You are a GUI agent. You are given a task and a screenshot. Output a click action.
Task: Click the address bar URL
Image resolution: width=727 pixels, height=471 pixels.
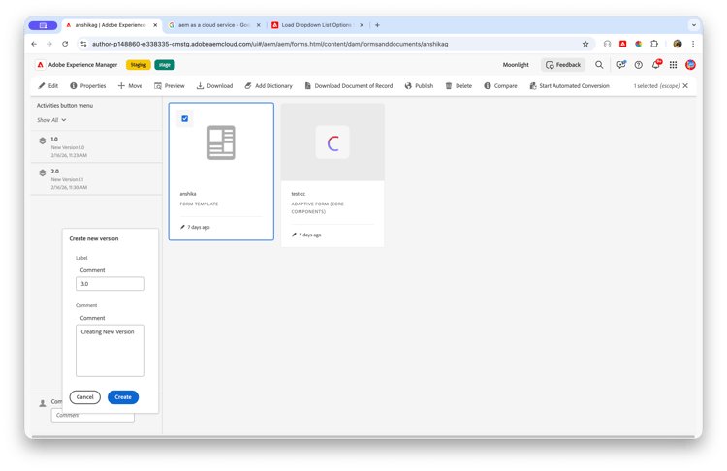point(269,44)
